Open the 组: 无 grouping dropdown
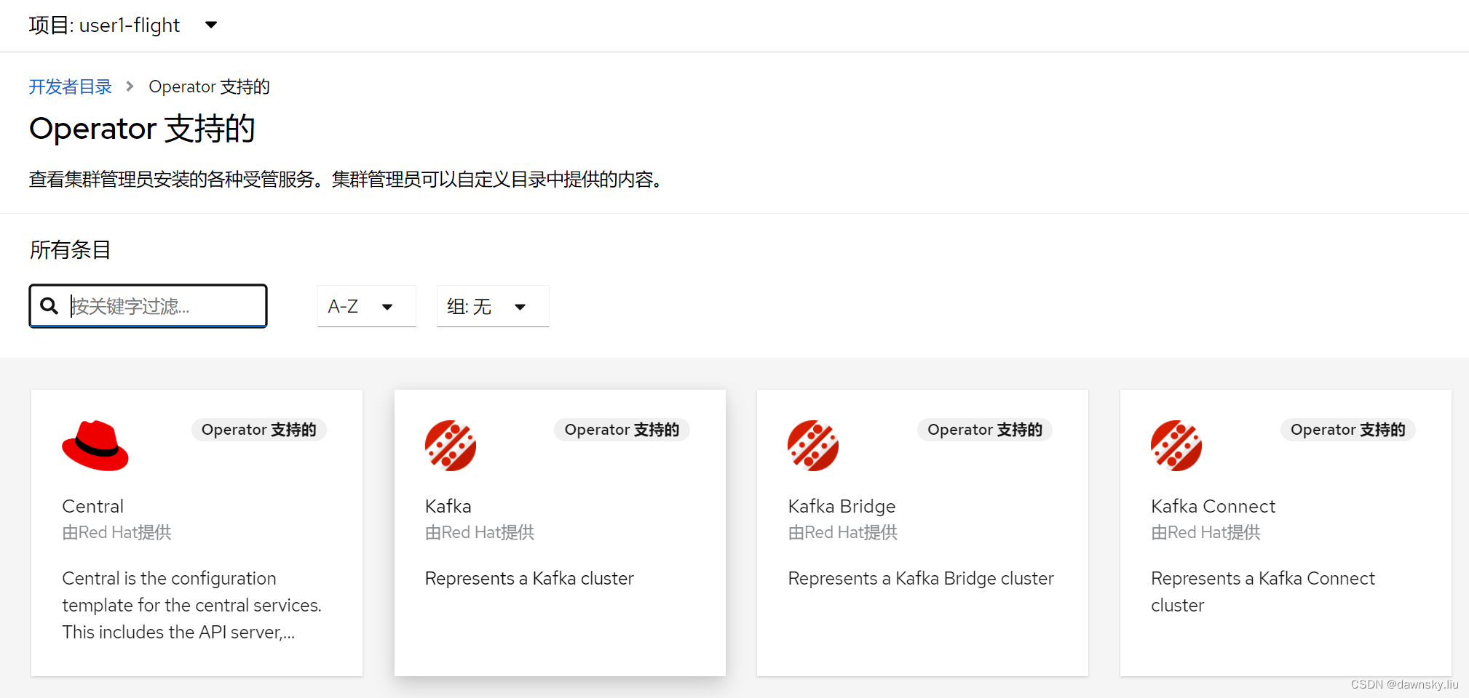 493,306
